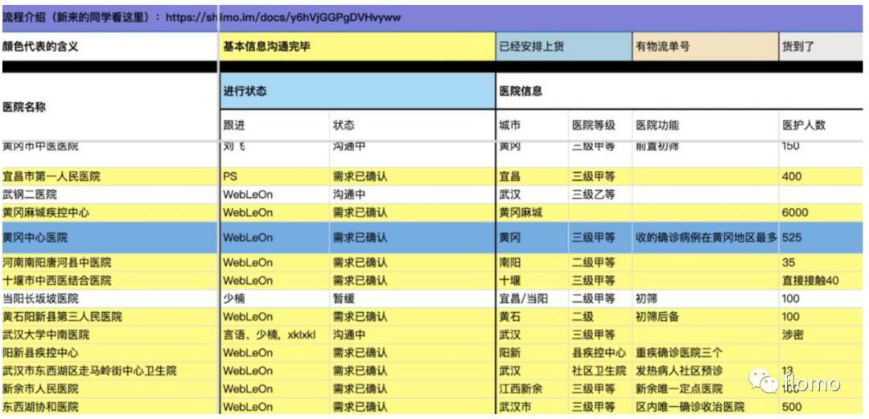Click the 黄石 city cell
This screenshot has height=419, width=869.
point(532,317)
